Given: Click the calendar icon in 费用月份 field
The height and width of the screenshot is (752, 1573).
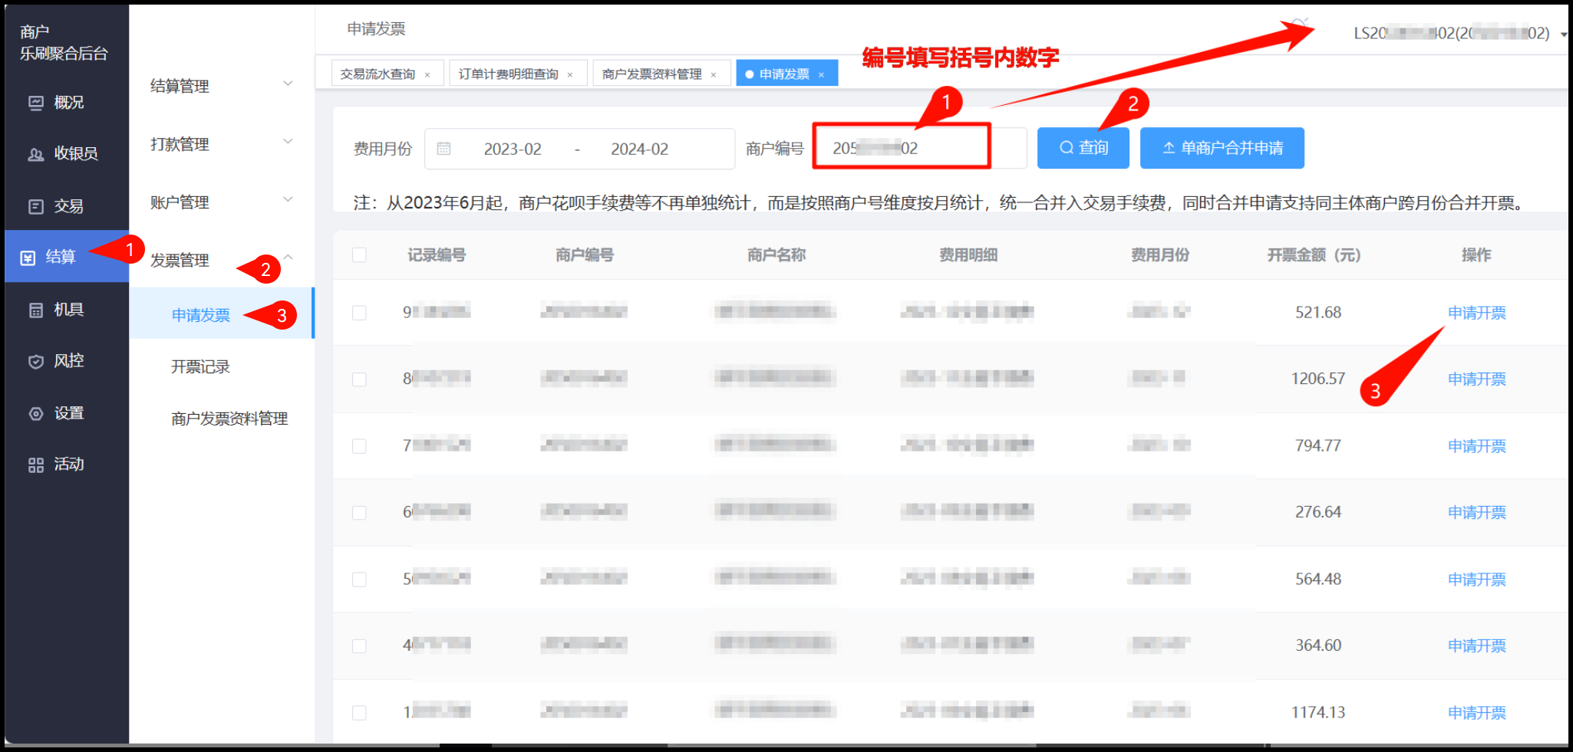Looking at the screenshot, I should [x=444, y=149].
